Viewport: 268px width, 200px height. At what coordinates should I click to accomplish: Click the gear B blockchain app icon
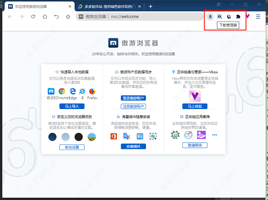click(x=175, y=135)
